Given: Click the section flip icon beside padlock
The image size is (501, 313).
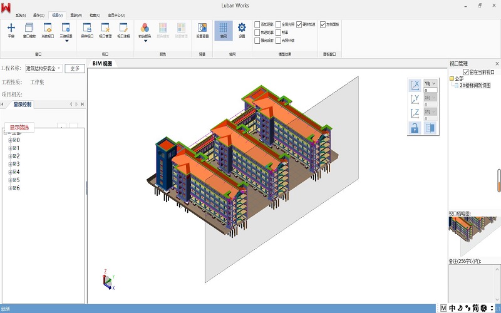Looking at the screenshot, I should click(x=430, y=128).
